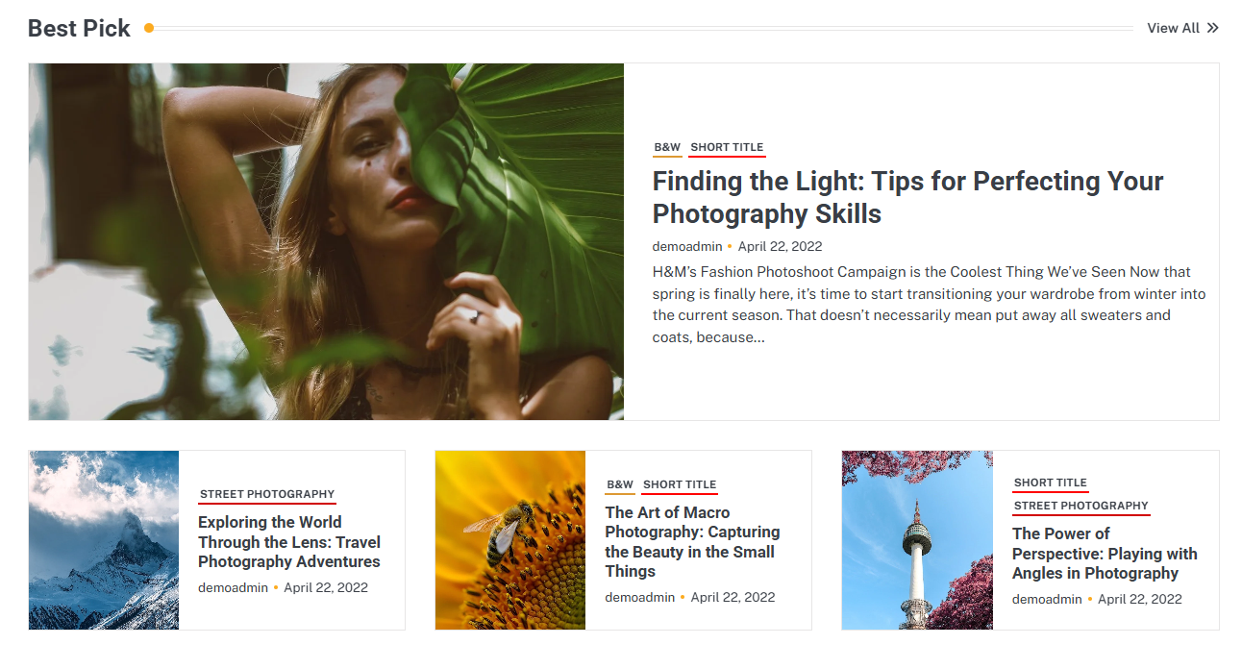Open the snowy mountain thumbnail
This screenshot has height=669, width=1242.
coord(104,540)
